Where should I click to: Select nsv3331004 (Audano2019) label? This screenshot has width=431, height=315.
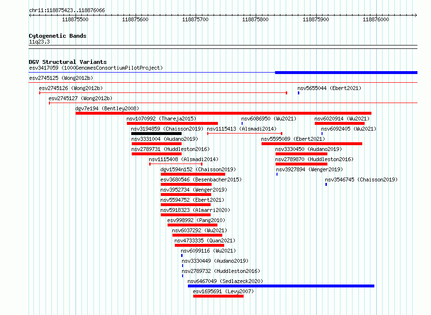165,139
